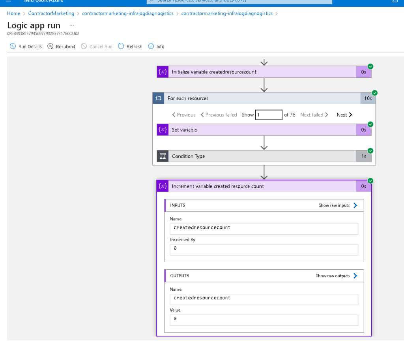Open the Info icon
404x344 pixels.
151,47
